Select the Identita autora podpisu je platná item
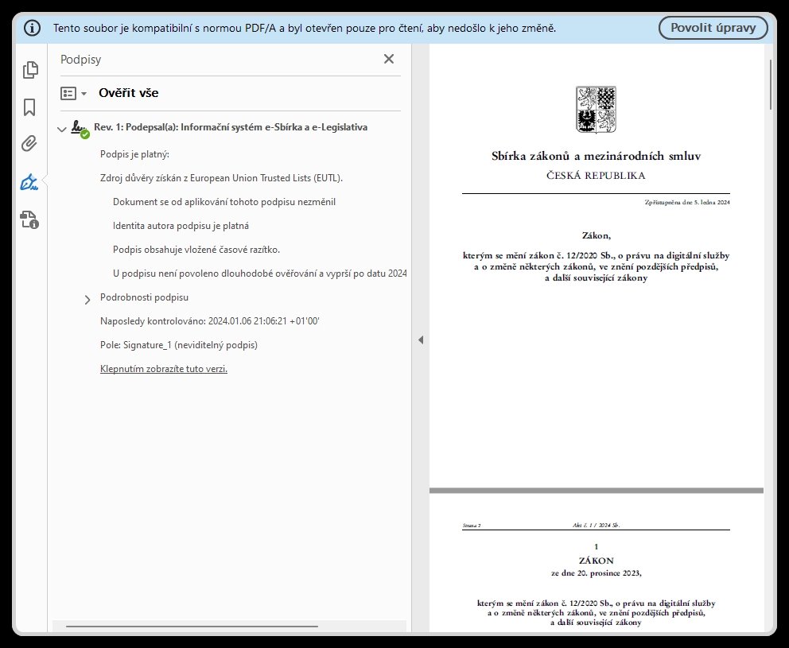The width and height of the screenshot is (789, 648). point(181,226)
